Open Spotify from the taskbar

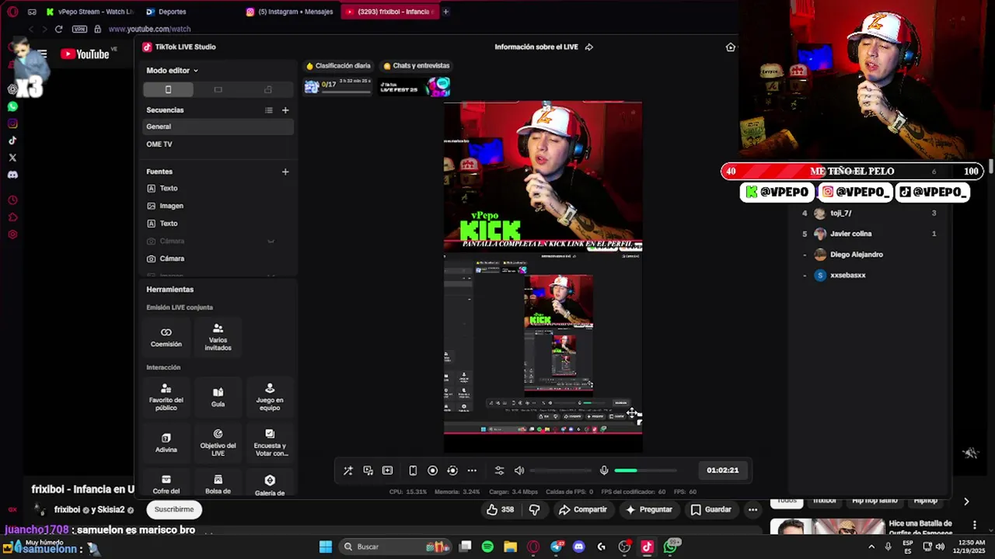[487, 547]
